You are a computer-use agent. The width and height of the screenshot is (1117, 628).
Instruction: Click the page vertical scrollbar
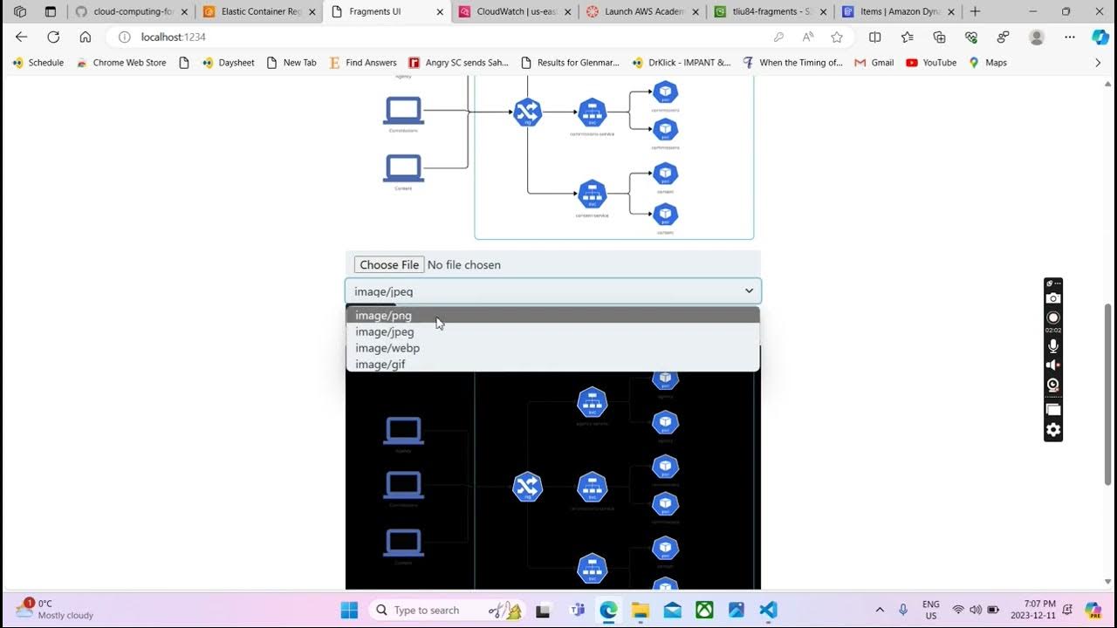(x=1109, y=394)
